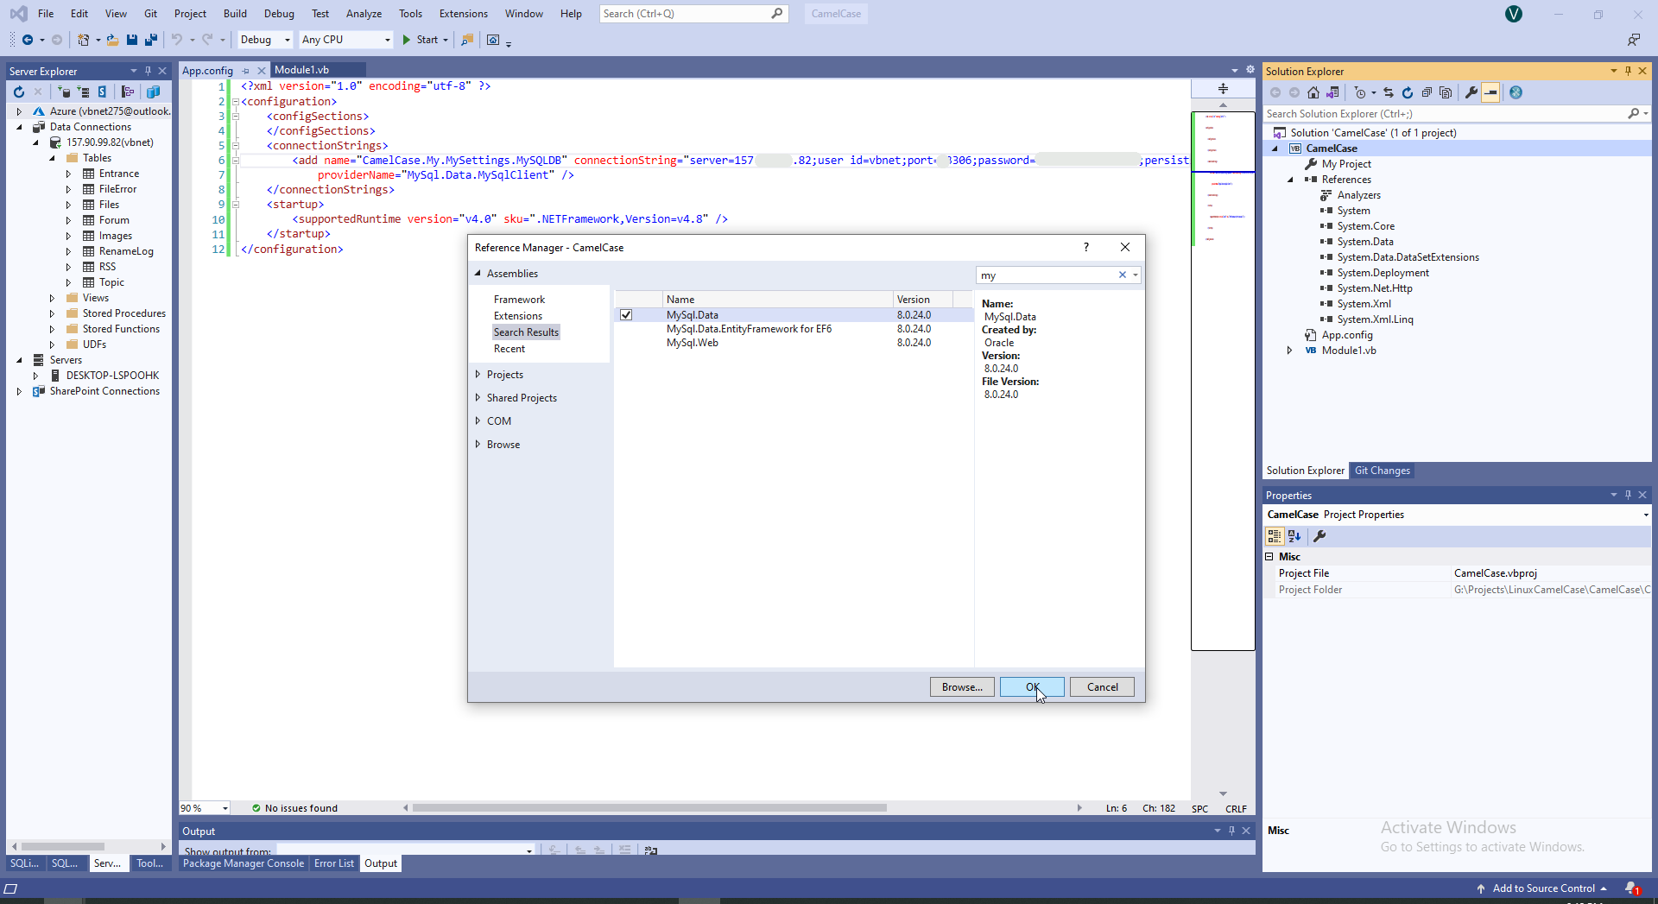Expand the Stored Procedures folder node
The width and height of the screenshot is (1658, 904).
52,313
